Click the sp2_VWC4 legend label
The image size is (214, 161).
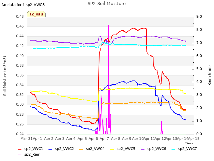(95, 149)
